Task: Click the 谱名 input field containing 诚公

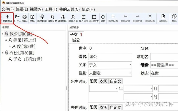Action: pos(110,56)
